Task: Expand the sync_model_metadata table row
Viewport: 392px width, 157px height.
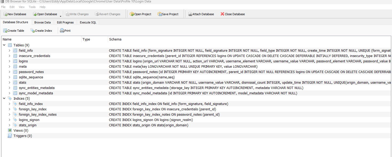Action: [x=9, y=93]
